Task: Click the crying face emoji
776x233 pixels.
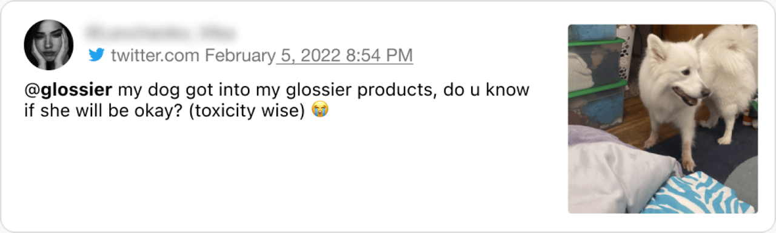Action: coord(319,111)
